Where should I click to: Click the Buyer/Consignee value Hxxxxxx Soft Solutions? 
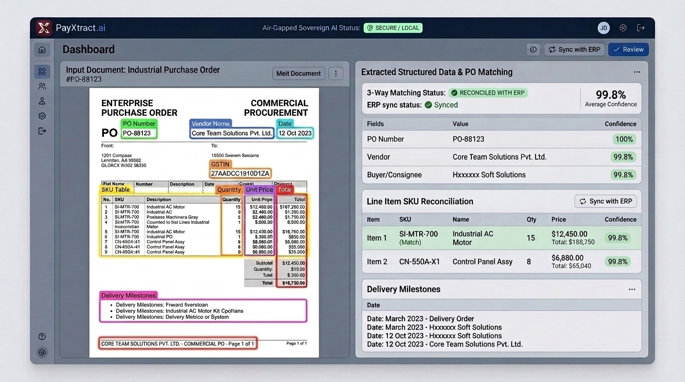point(489,175)
